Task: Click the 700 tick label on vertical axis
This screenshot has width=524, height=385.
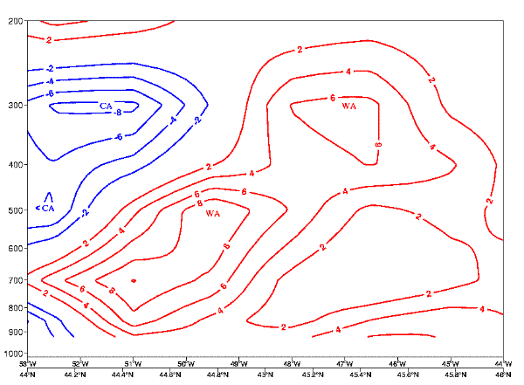Action: click(15, 280)
